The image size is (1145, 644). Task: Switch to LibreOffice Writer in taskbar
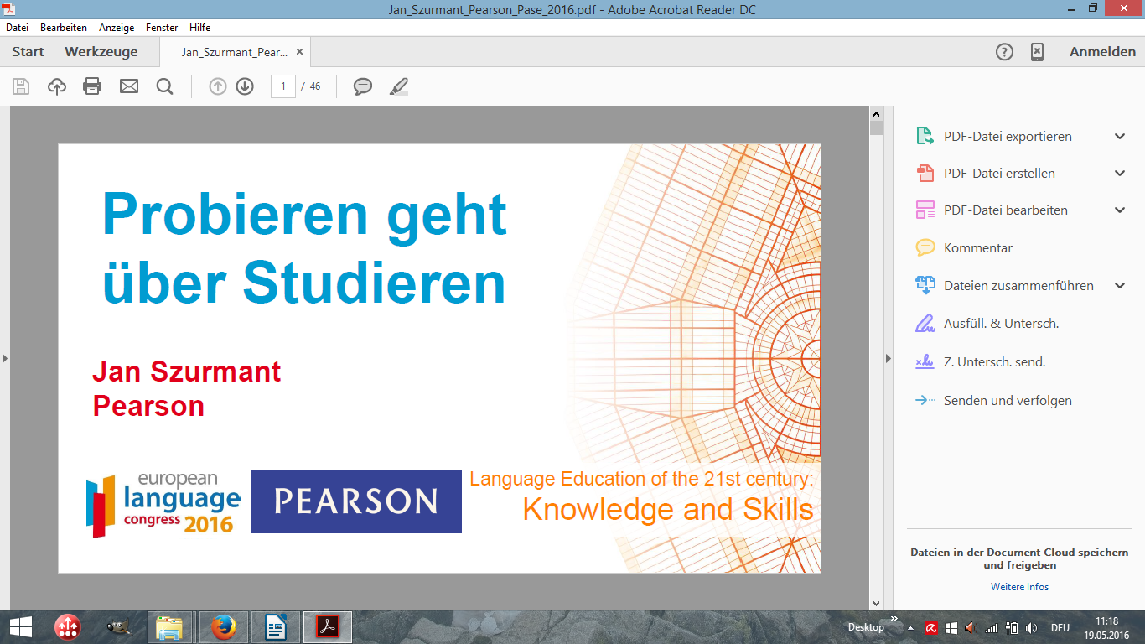pyautogui.click(x=275, y=627)
